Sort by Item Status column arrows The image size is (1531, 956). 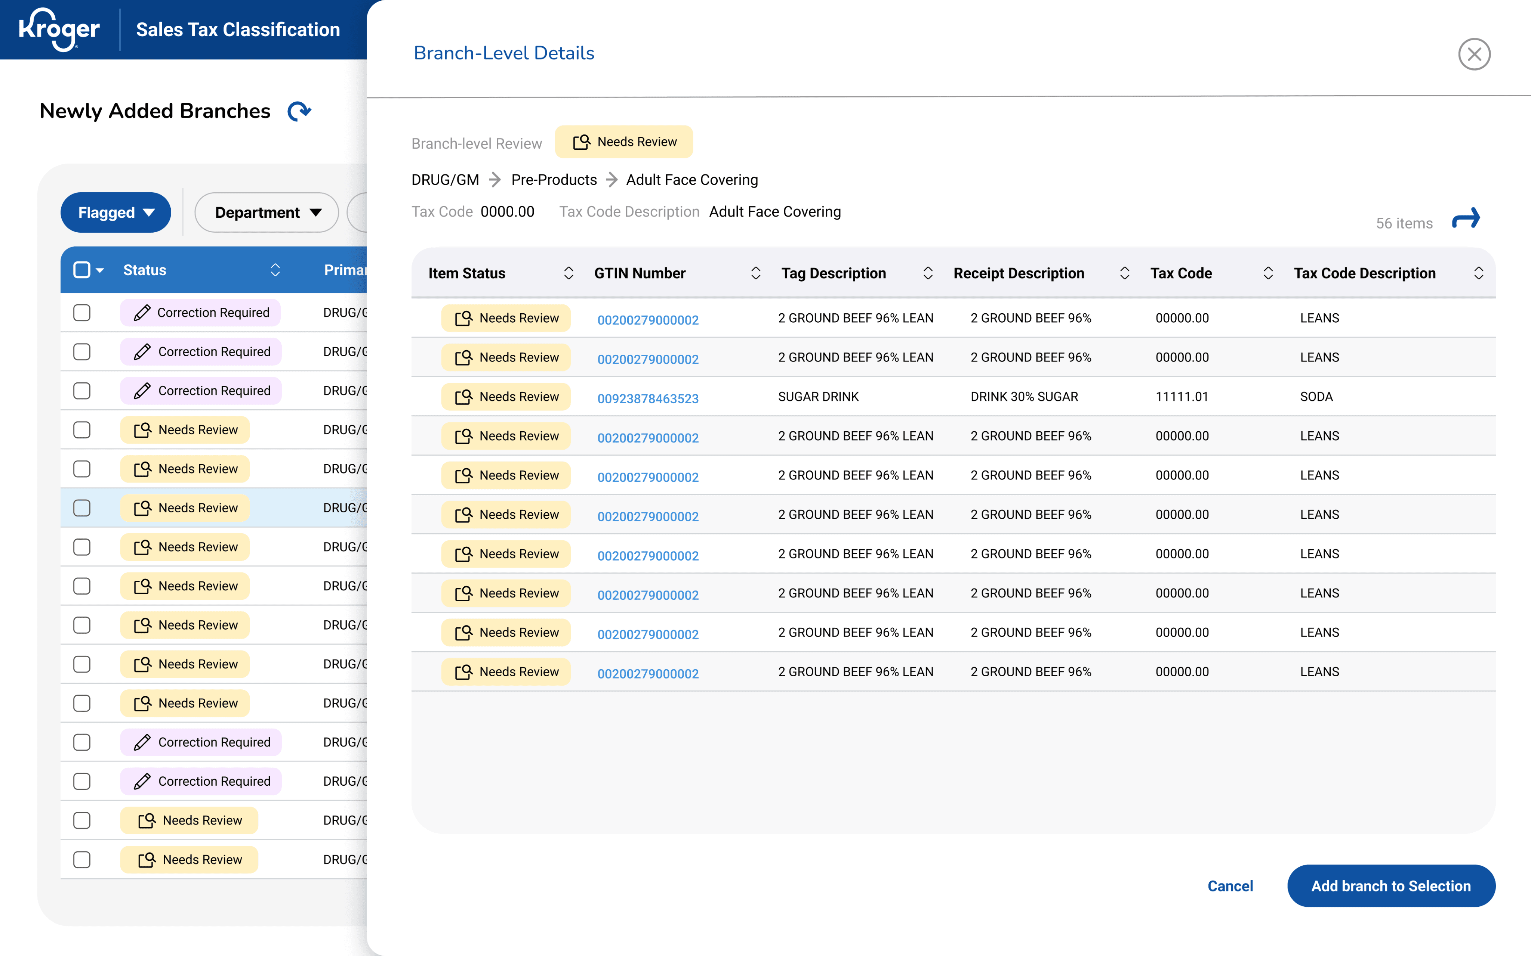[568, 273]
